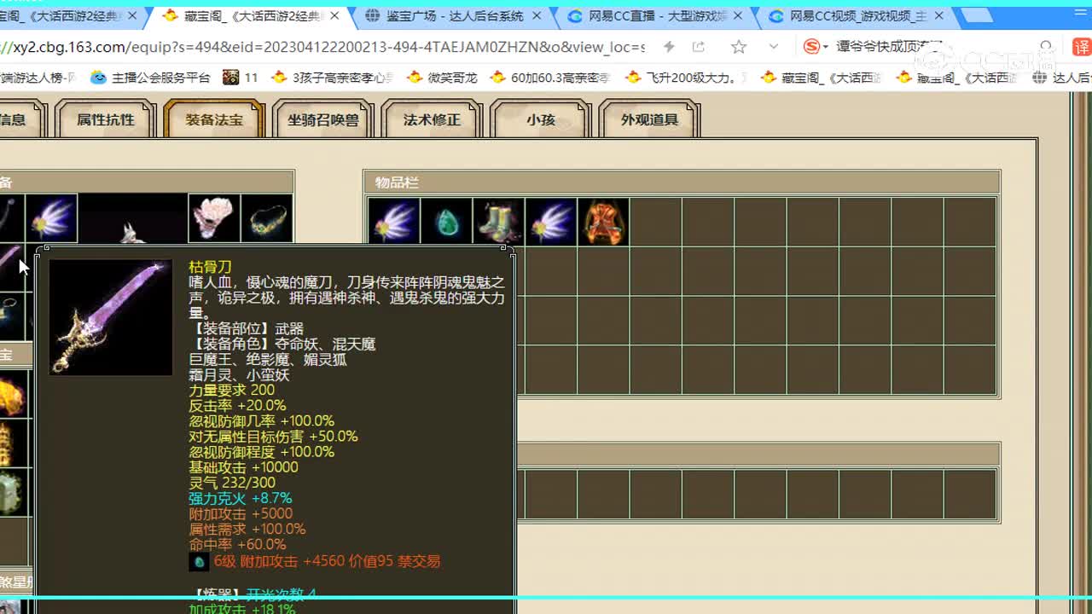Image resolution: width=1092 pixels, height=614 pixels.
Task: Click the 枯骨刀 sword image in tooltip
Action: coord(111,317)
